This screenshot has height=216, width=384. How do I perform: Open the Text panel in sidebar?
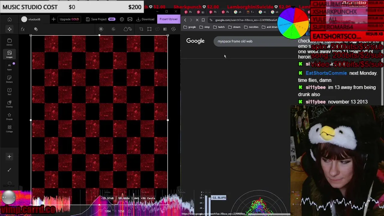coord(10,92)
